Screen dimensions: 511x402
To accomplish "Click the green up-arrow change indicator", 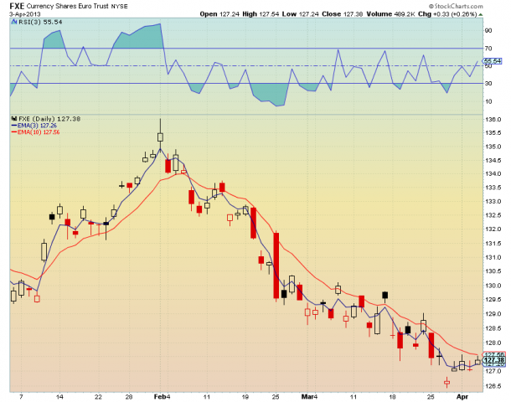I will click(480, 15).
